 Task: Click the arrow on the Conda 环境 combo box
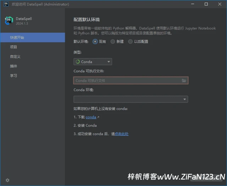(x=185, y=99)
